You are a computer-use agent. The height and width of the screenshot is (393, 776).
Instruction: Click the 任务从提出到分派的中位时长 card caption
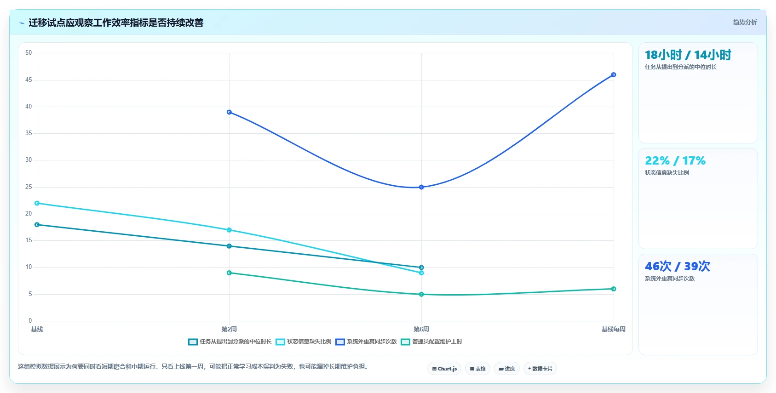coord(681,67)
